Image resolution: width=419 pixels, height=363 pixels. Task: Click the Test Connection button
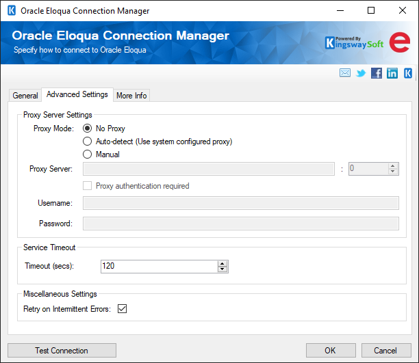pyautogui.click(x=62, y=350)
